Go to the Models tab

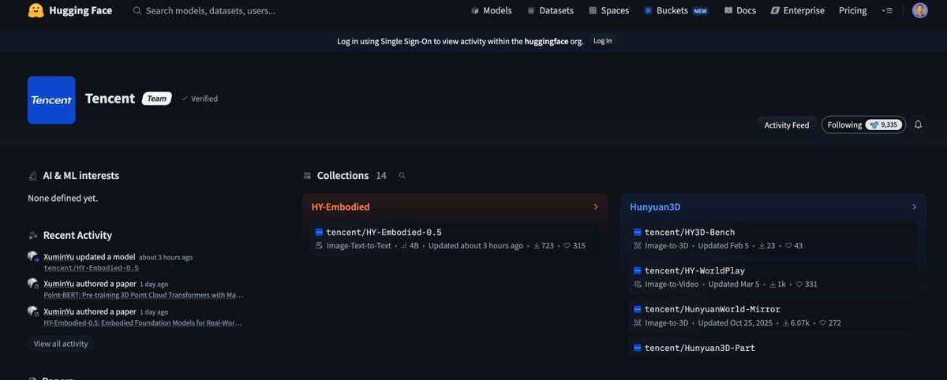(x=491, y=11)
